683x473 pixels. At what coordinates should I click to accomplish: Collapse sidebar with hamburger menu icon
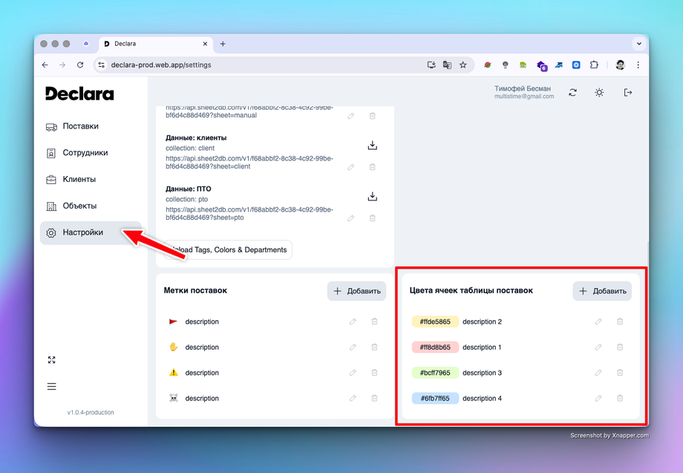pos(51,386)
